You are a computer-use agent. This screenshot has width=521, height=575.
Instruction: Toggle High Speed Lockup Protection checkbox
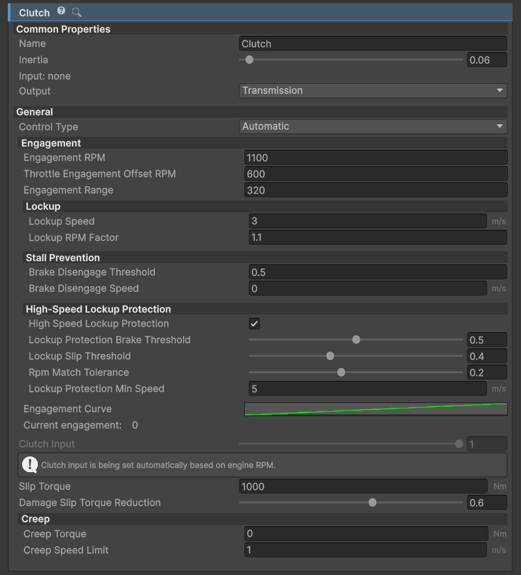[x=254, y=324]
